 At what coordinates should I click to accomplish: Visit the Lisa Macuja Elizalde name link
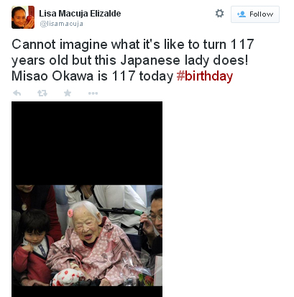[x=80, y=14]
